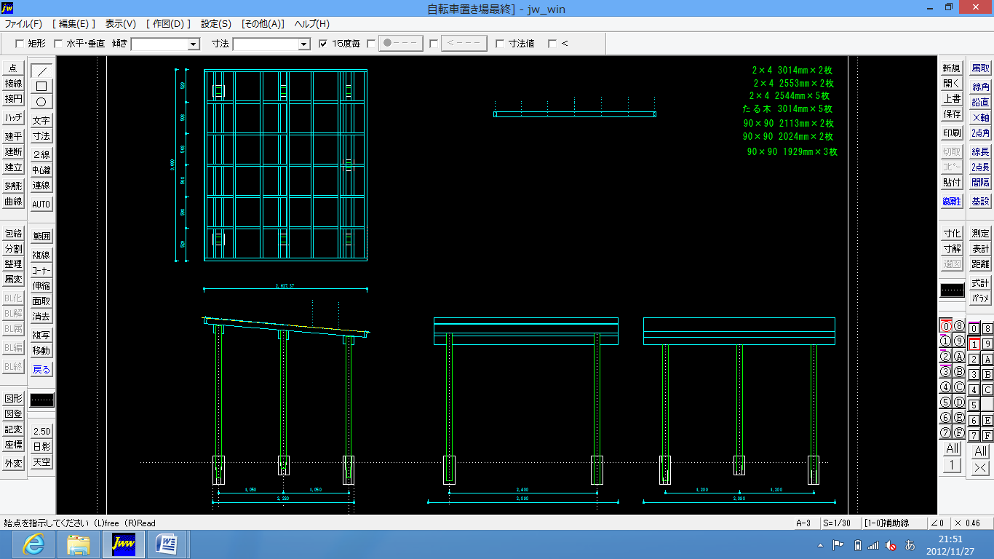Activate the 複写 copy tool

(41, 336)
